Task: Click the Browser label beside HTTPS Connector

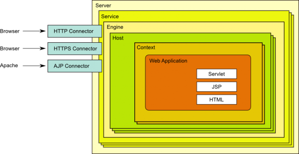Action: pos(10,48)
